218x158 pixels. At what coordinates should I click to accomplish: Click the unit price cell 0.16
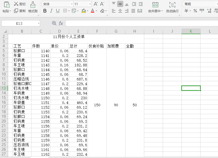point(59,65)
